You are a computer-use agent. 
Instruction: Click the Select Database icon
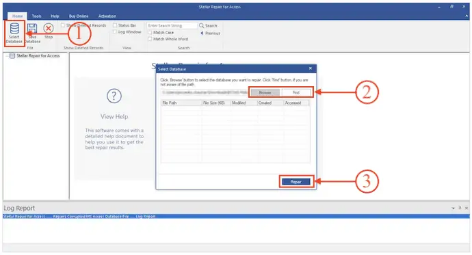[x=14, y=29]
